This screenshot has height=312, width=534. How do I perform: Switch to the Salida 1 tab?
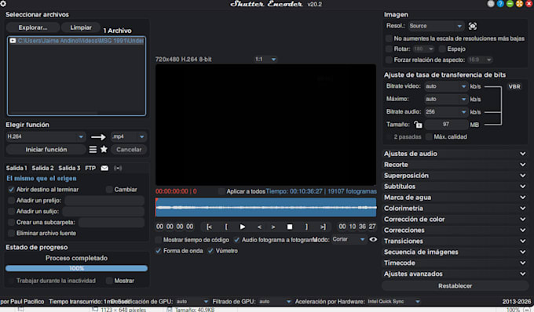tap(16, 169)
